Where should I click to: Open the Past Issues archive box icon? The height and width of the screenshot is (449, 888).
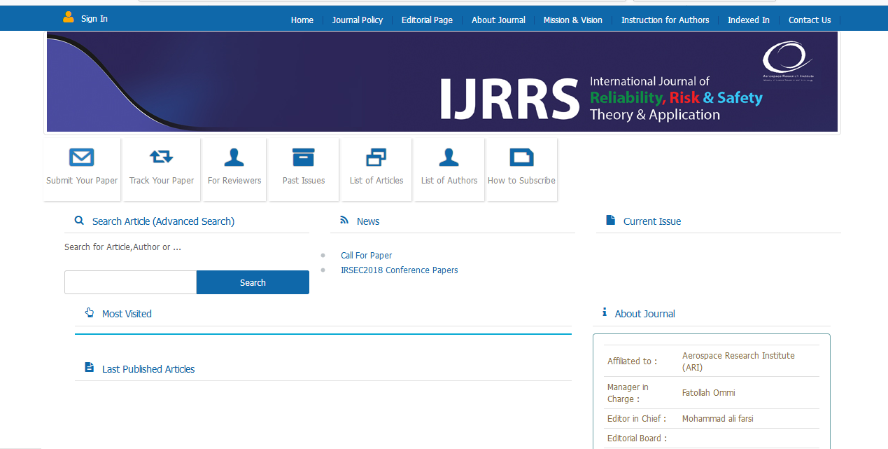pos(304,157)
